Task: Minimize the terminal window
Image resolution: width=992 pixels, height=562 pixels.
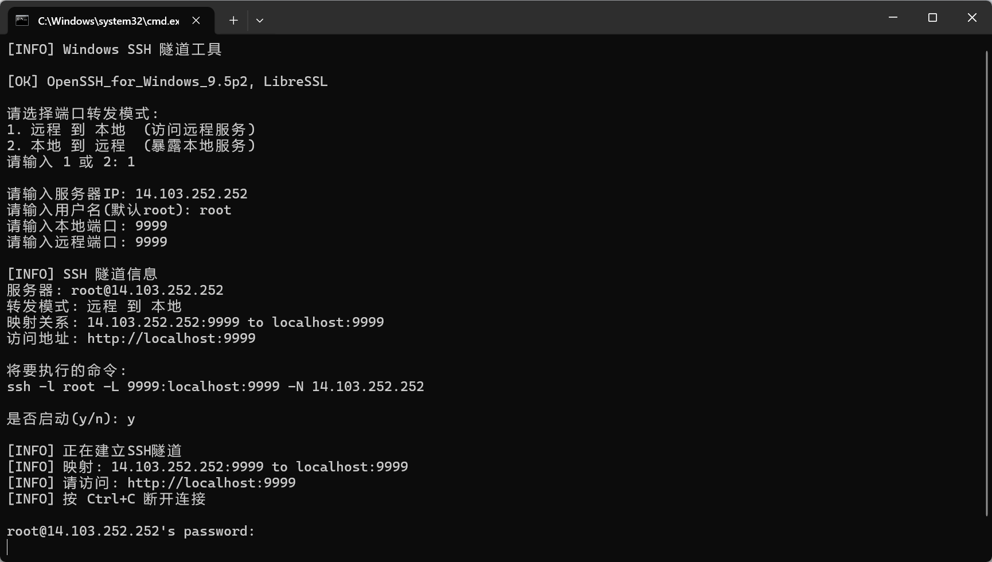Action: 893,18
